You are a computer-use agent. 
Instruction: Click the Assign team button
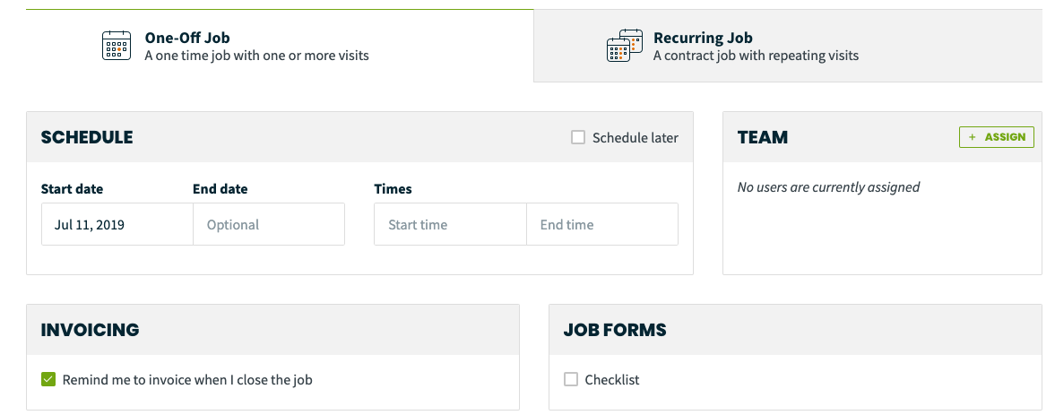pos(997,137)
